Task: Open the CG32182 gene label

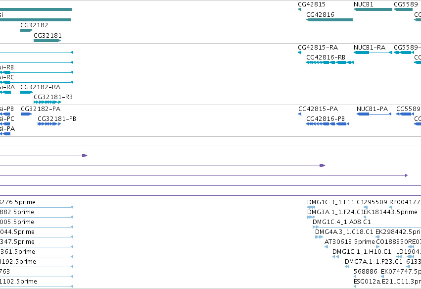Action: click(x=34, y=25)
